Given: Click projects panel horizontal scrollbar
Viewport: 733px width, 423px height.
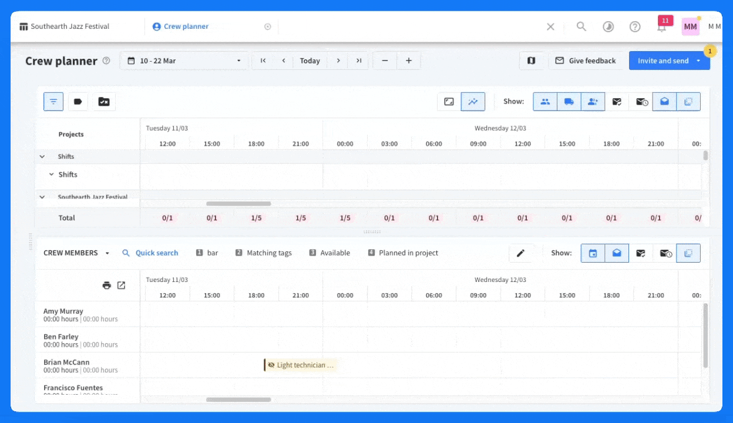Looking at the screenshot, I should 238,204.
